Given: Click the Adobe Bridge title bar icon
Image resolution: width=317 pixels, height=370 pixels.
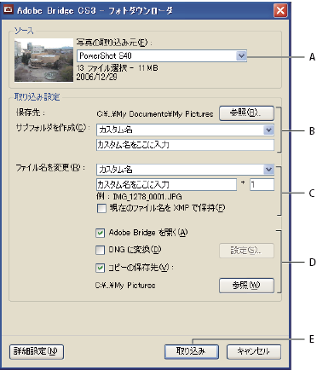Looking at the screenshot, I should click(x=9, y=10).
